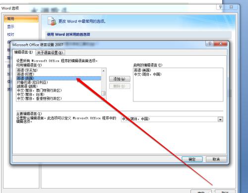The image size is (248, 193).
Task: Select 英语 (印度) in available languages
Action: [59, 74]
